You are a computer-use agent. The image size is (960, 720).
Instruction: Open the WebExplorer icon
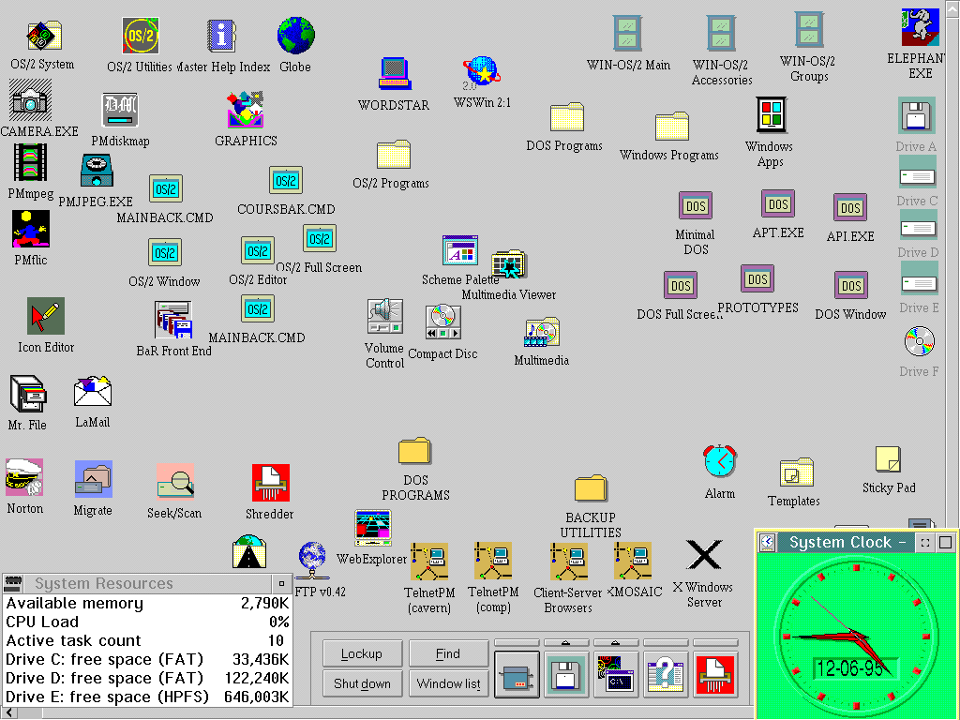[x=372, y=529]
